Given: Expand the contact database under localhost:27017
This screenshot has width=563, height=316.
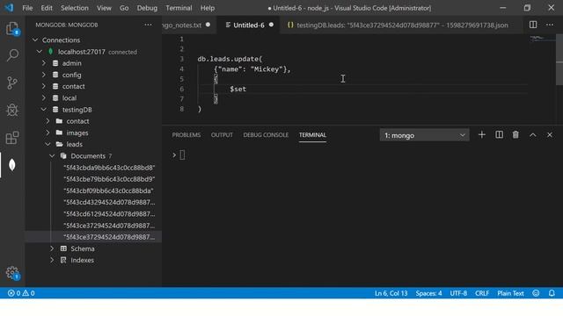Looking at the screenshot, I should pyautogui.click(x=44, y=86).
